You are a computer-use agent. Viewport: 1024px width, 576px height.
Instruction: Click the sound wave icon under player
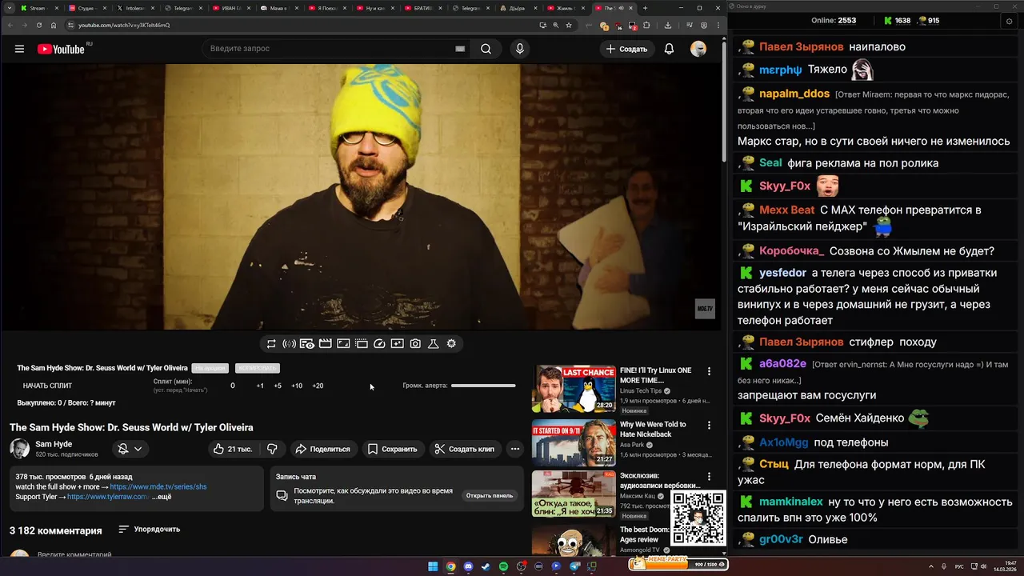click(289, 344)
